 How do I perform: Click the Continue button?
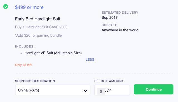coord(154,89)
